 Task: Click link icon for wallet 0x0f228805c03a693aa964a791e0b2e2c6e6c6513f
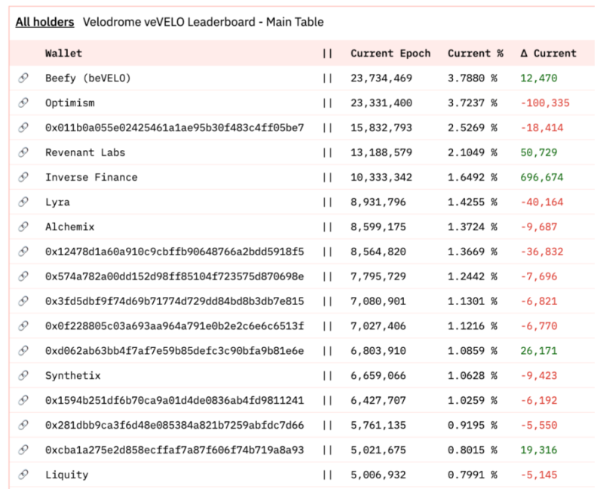[x=23, y=326]
